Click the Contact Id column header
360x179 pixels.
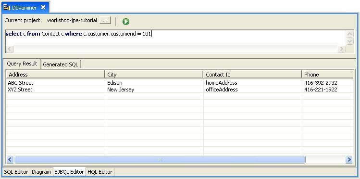(252, 75)
